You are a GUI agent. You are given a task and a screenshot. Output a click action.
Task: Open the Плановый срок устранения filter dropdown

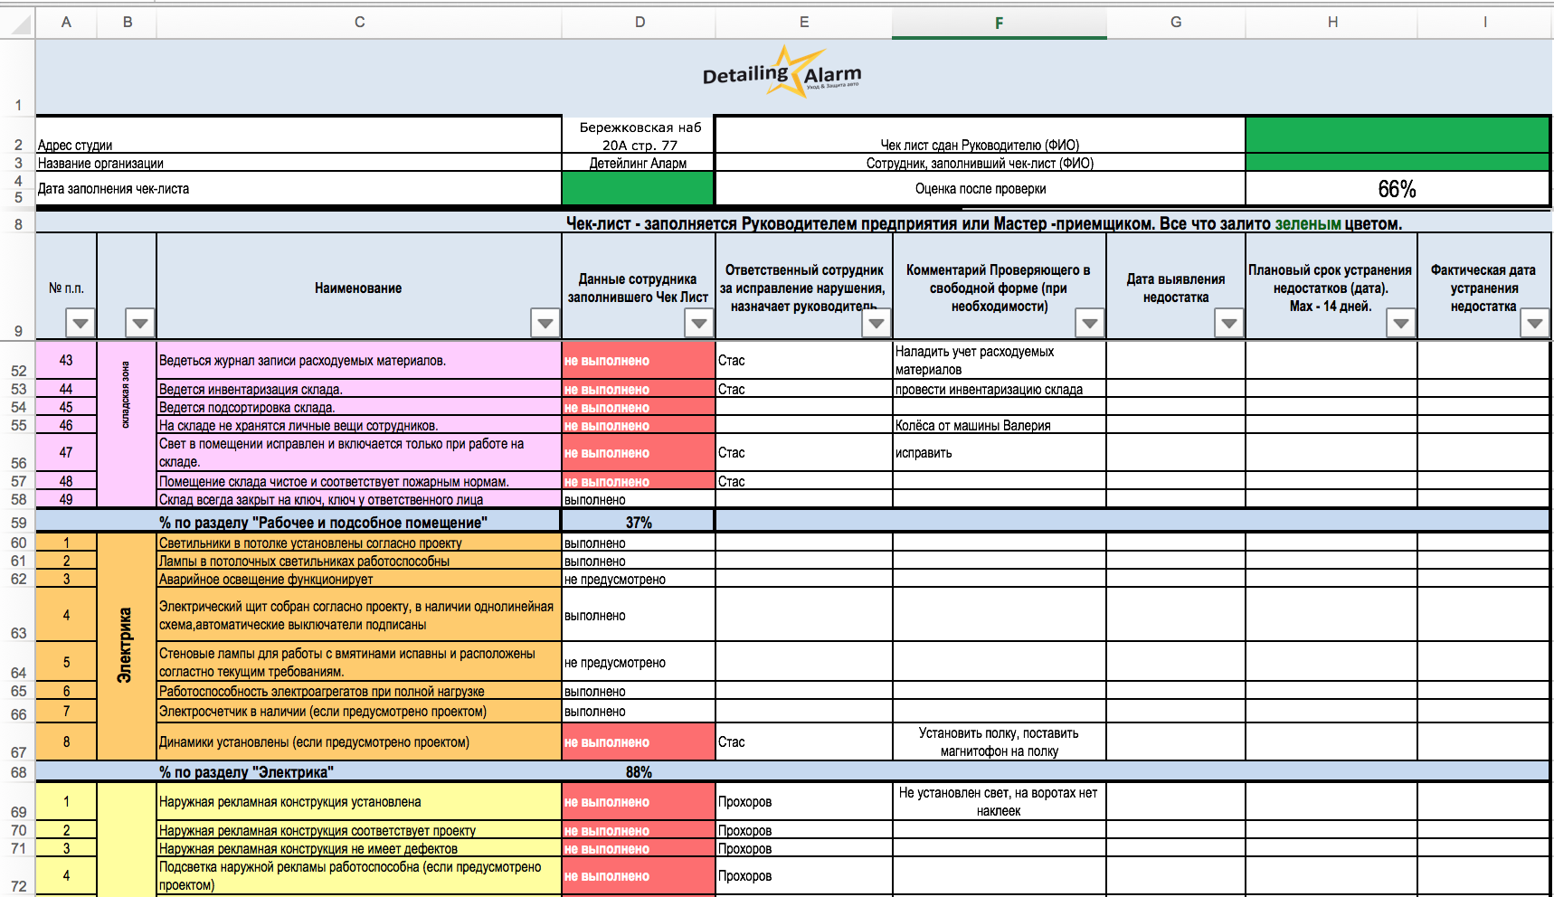point(1400,323)
